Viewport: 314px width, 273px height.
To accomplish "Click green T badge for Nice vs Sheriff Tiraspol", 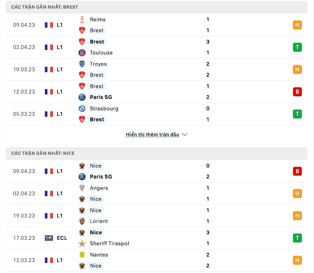I will 297,238.
